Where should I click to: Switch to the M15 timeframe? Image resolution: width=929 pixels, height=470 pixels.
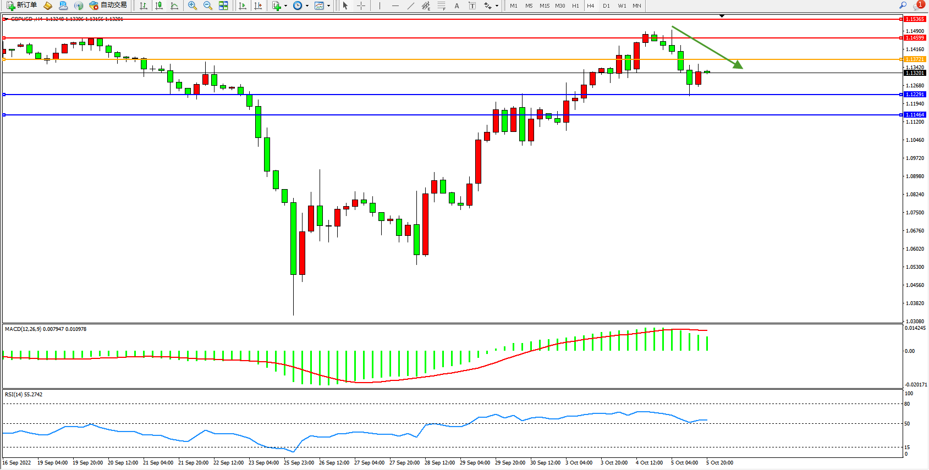544,5
